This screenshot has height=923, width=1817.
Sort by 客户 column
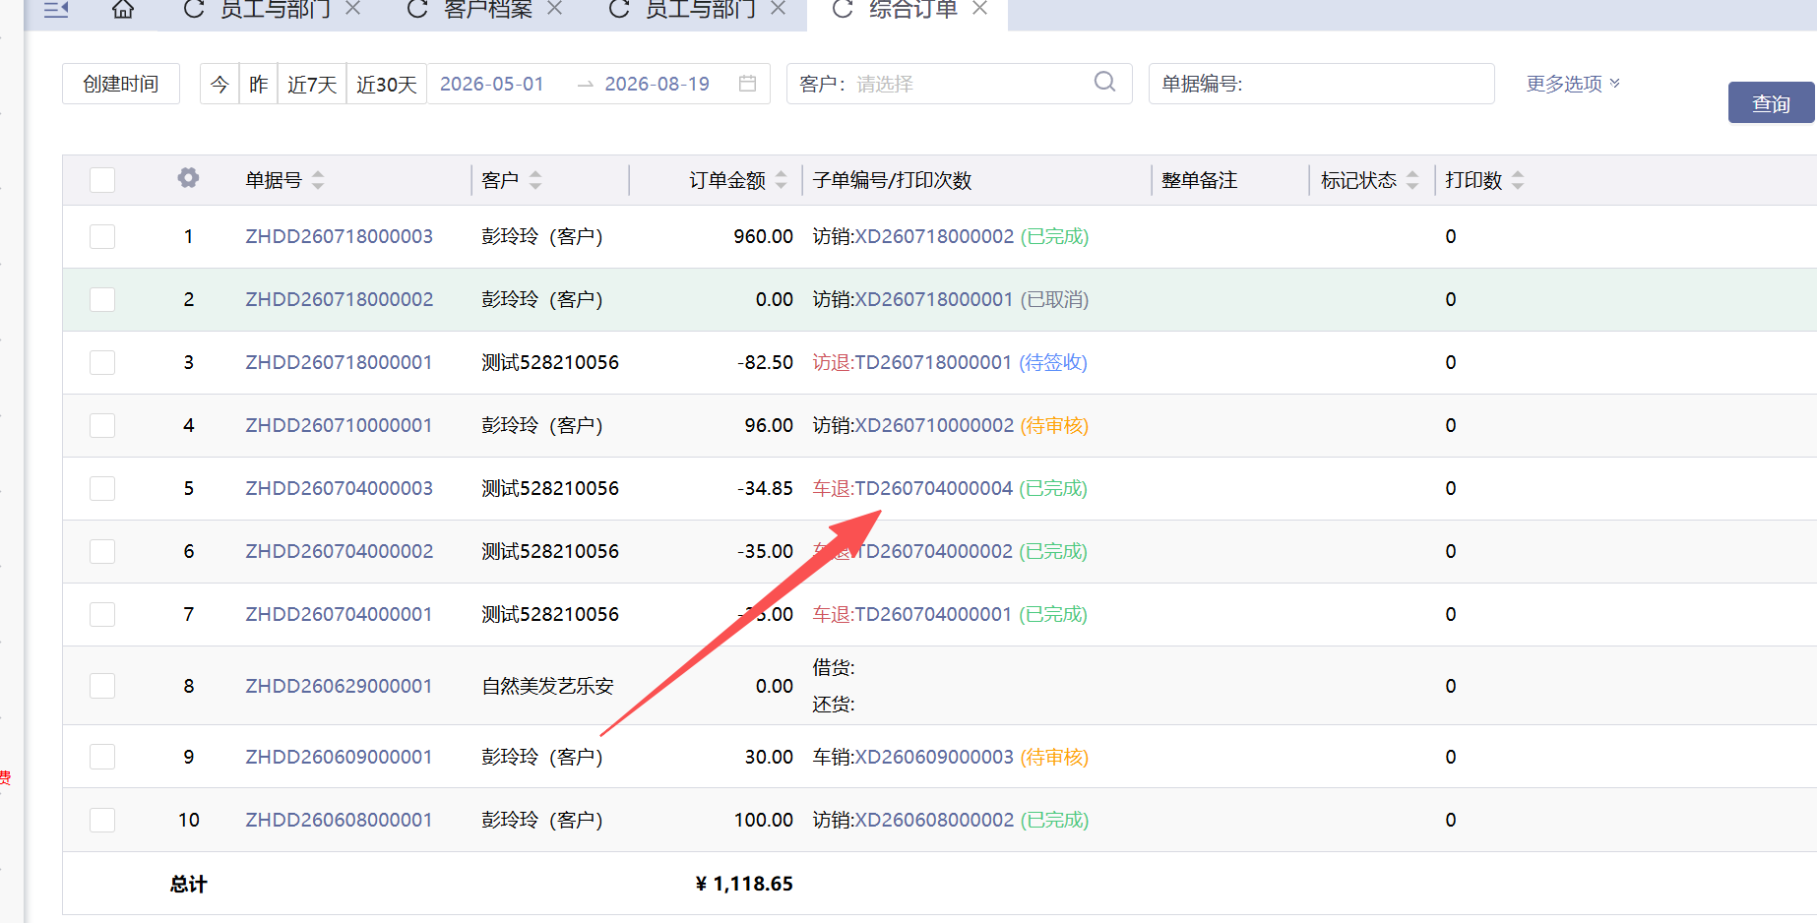tap(535, 180)
